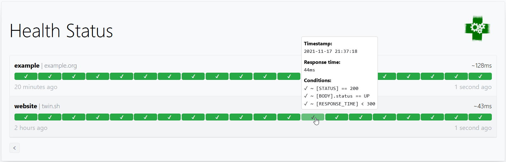Click first health badge in example row

(26, 76)
